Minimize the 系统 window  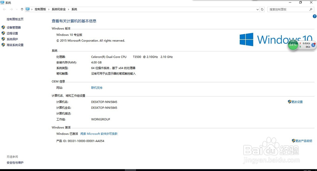pos(290,3)
